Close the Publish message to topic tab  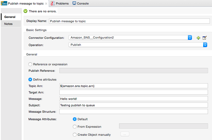46,3
